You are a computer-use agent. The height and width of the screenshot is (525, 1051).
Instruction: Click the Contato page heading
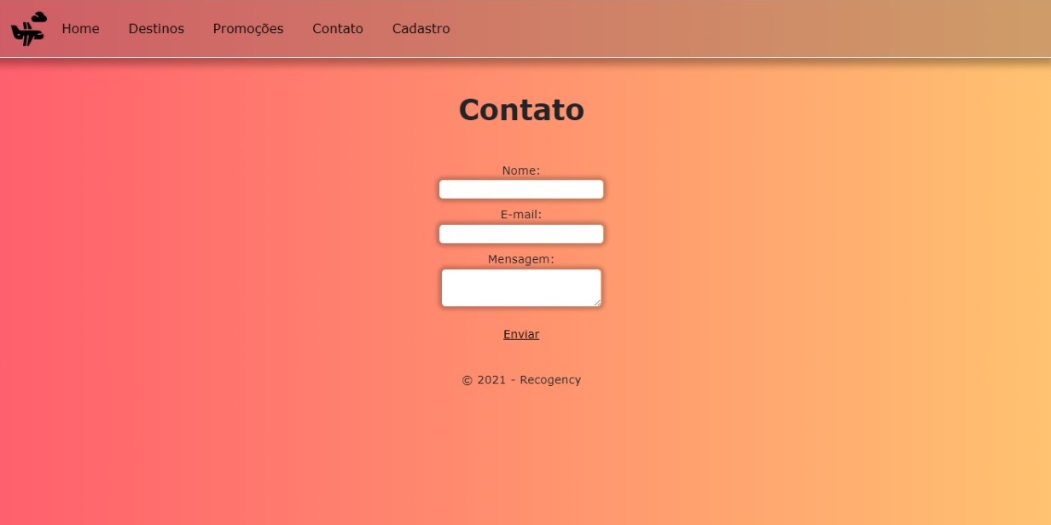(x=521, y=109)
